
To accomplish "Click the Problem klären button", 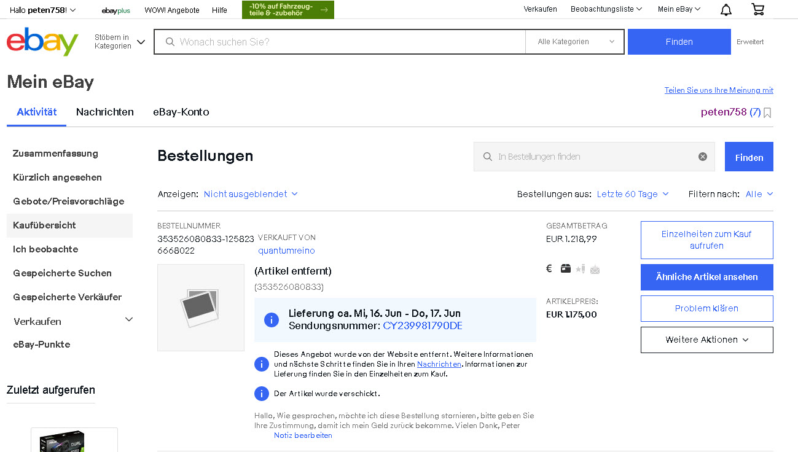I will coord(706,308).
